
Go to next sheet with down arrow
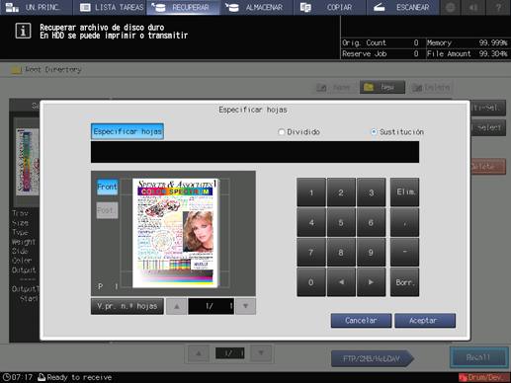point(245,306)
